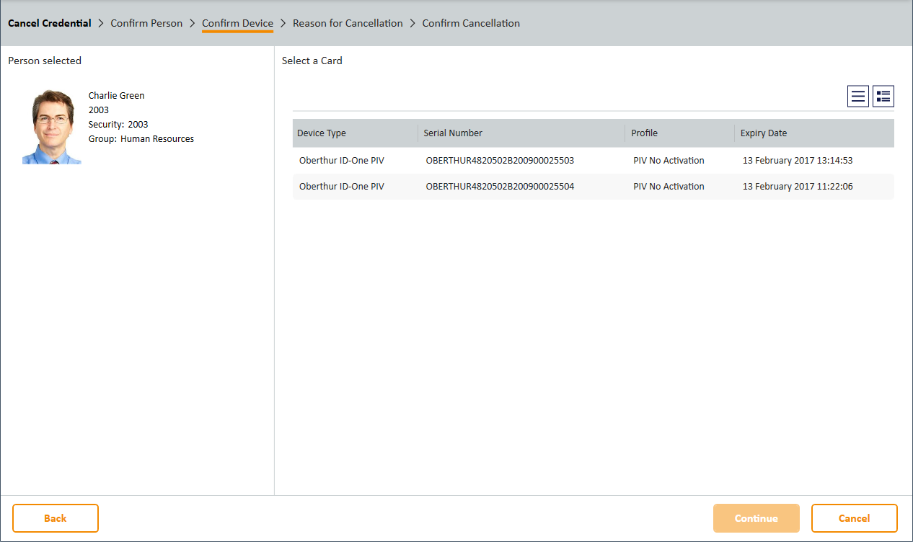Viewport: 913px width, 542px height.
Task: Click Cancel Credential breadcrumb title
Action: [x=50, y=23]
